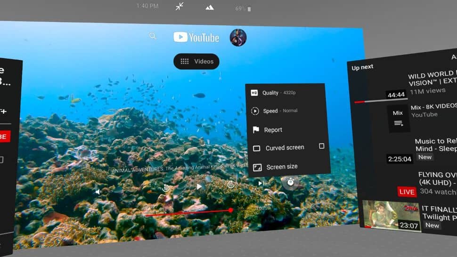Click the YouTube logo
The height and width of the screenshot is (257, 457).
click(196, 37)
